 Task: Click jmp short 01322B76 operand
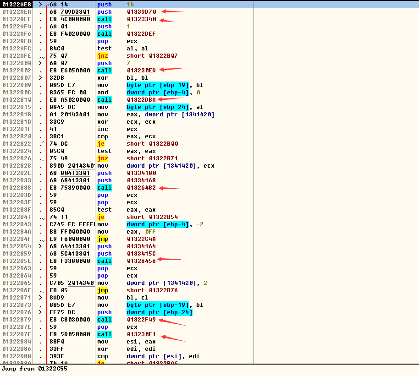coord(152,290)
